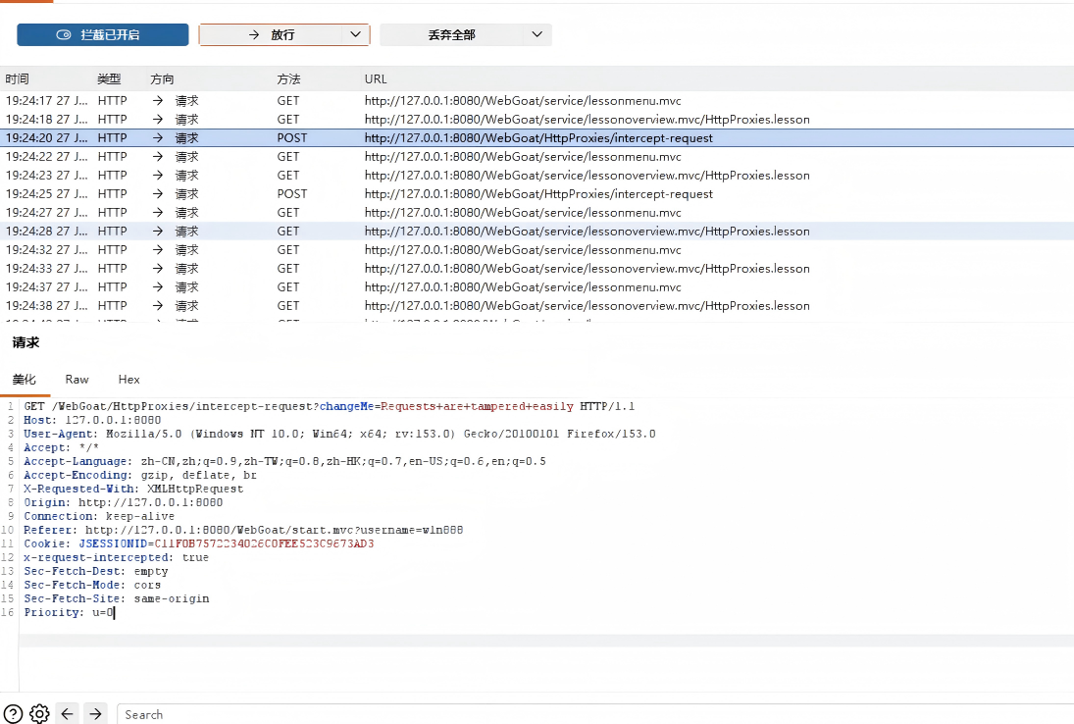Sort by the method column header
This screenshot has height=724, width=1074.
point(289,79)
